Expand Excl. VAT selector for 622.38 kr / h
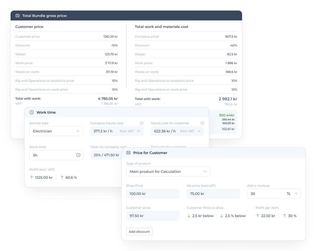The image size is (316, 251). (x=190, y=131)
